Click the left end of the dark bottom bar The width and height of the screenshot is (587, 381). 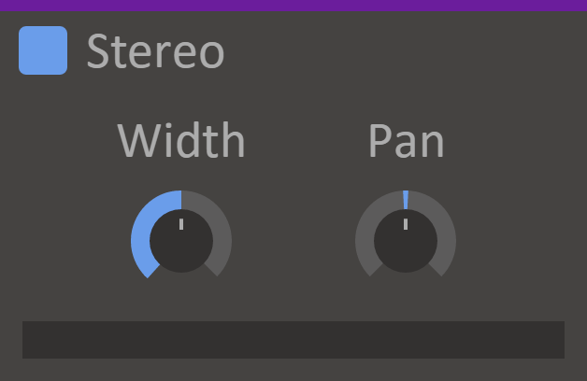coord(32,340)
